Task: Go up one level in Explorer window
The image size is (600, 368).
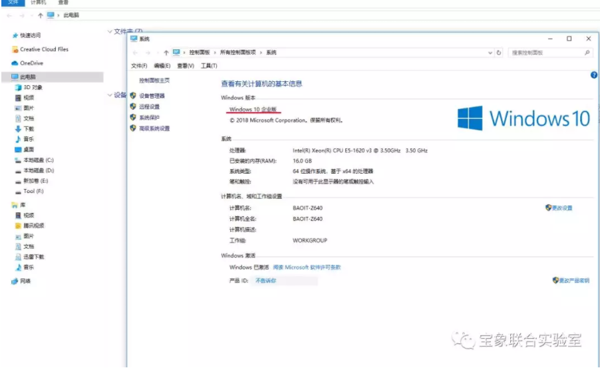Action: (x=40, y=15)
